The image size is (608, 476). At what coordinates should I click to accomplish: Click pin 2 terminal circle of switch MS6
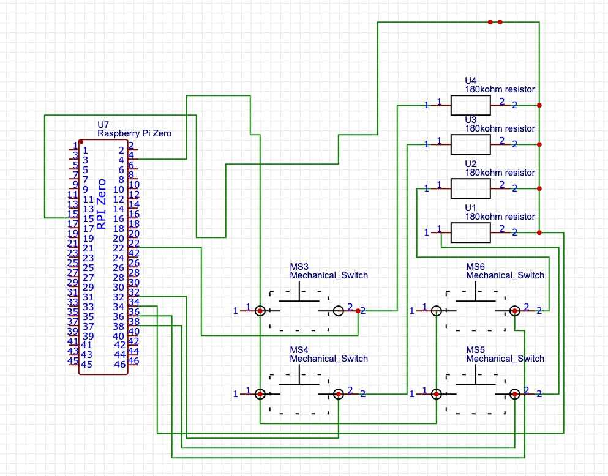point(515,311)
